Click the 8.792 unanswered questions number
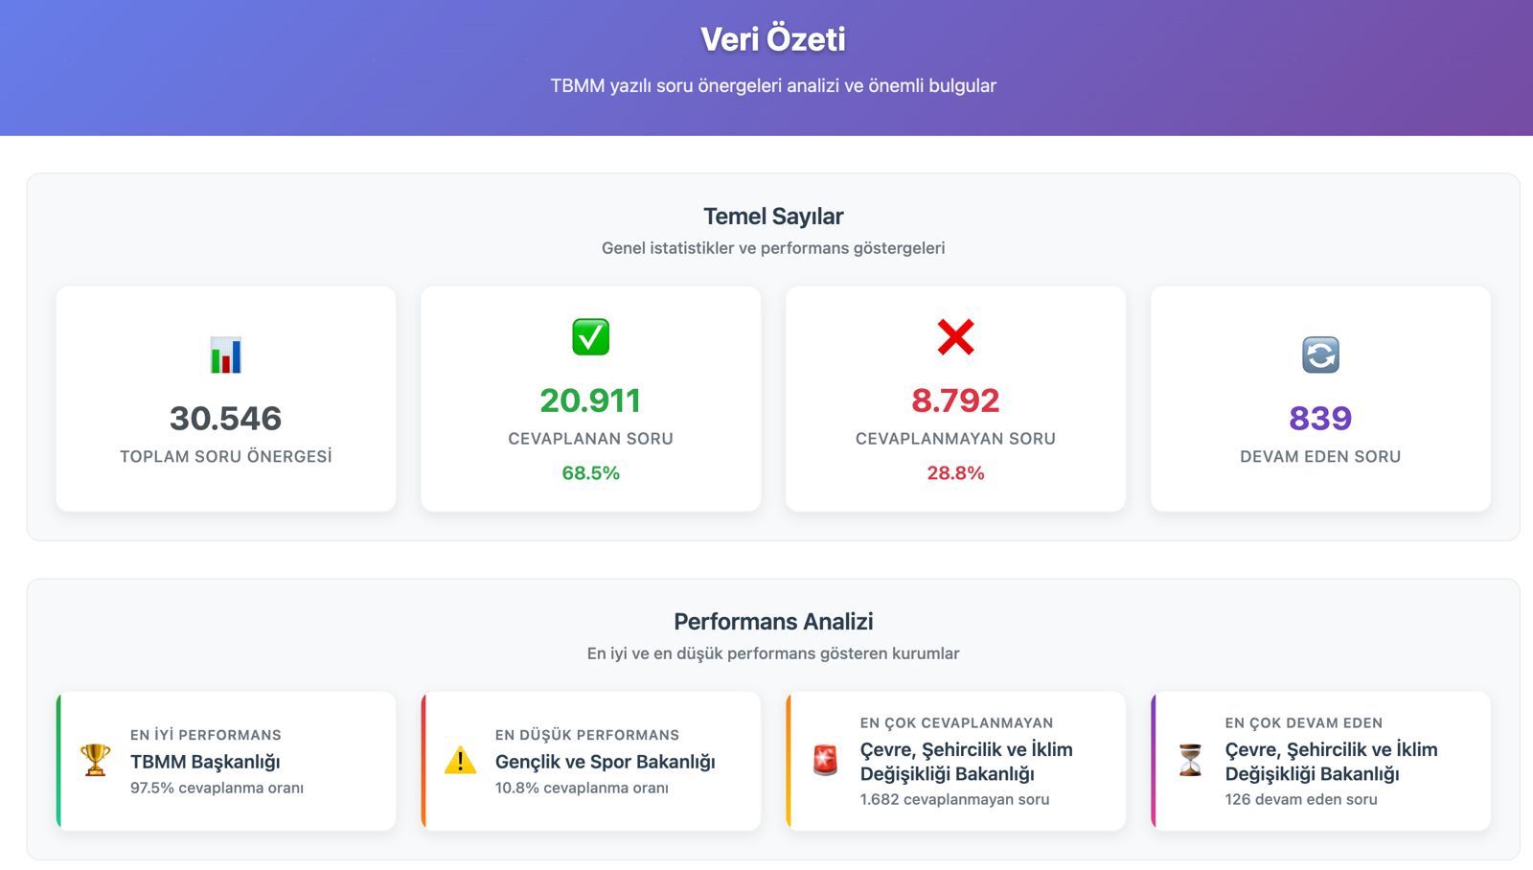This screenshot has width=1533, height=870. (x=955, y=401)
